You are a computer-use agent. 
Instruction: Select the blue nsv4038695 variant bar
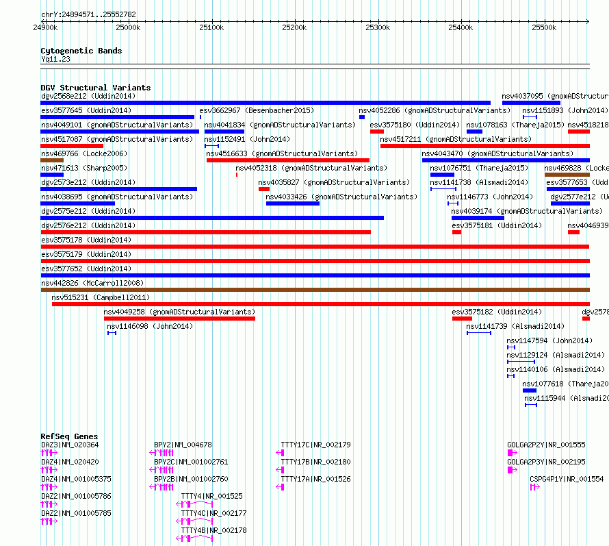click(78, 203)
